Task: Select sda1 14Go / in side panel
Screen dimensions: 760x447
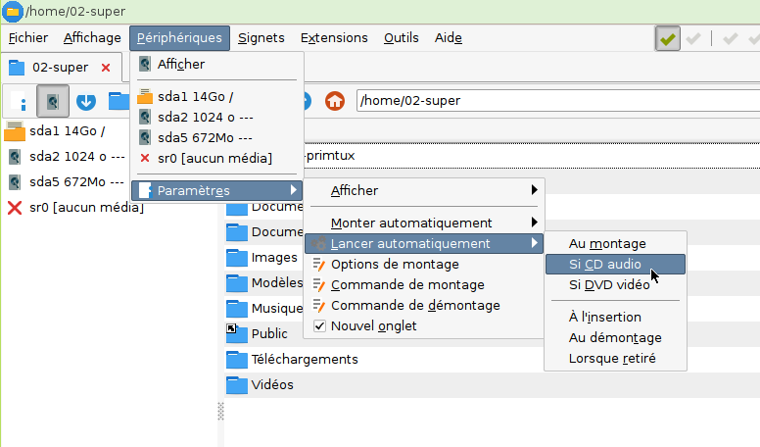Action: pos(67,131)
